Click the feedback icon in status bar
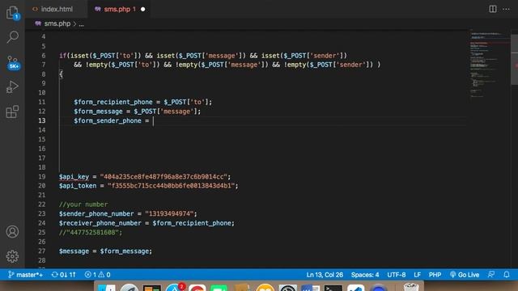The image size is (518, 291). click(x=491, y=275)
